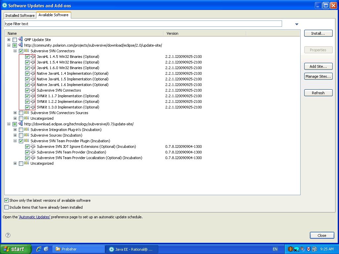339x254 pixels.
Task: Click the EN language indicator in taskbar
Action: click(275, 249)
